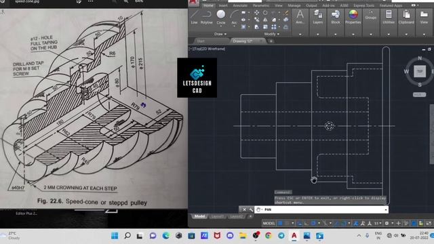434x244 pixels.
Task: Click the WCS button under ViewCube
Action: (419, 95)
